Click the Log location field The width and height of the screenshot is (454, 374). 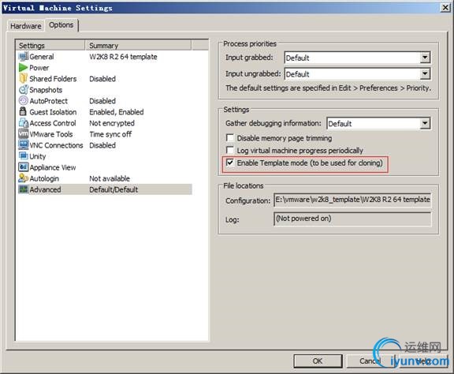click(x=352, y=219)
